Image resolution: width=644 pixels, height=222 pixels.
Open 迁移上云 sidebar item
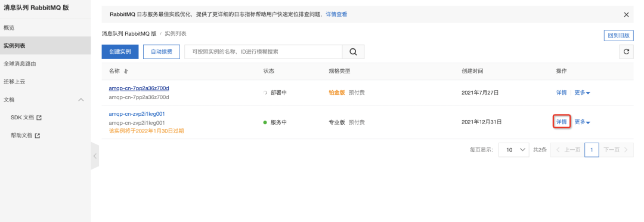tap(14, 82)
